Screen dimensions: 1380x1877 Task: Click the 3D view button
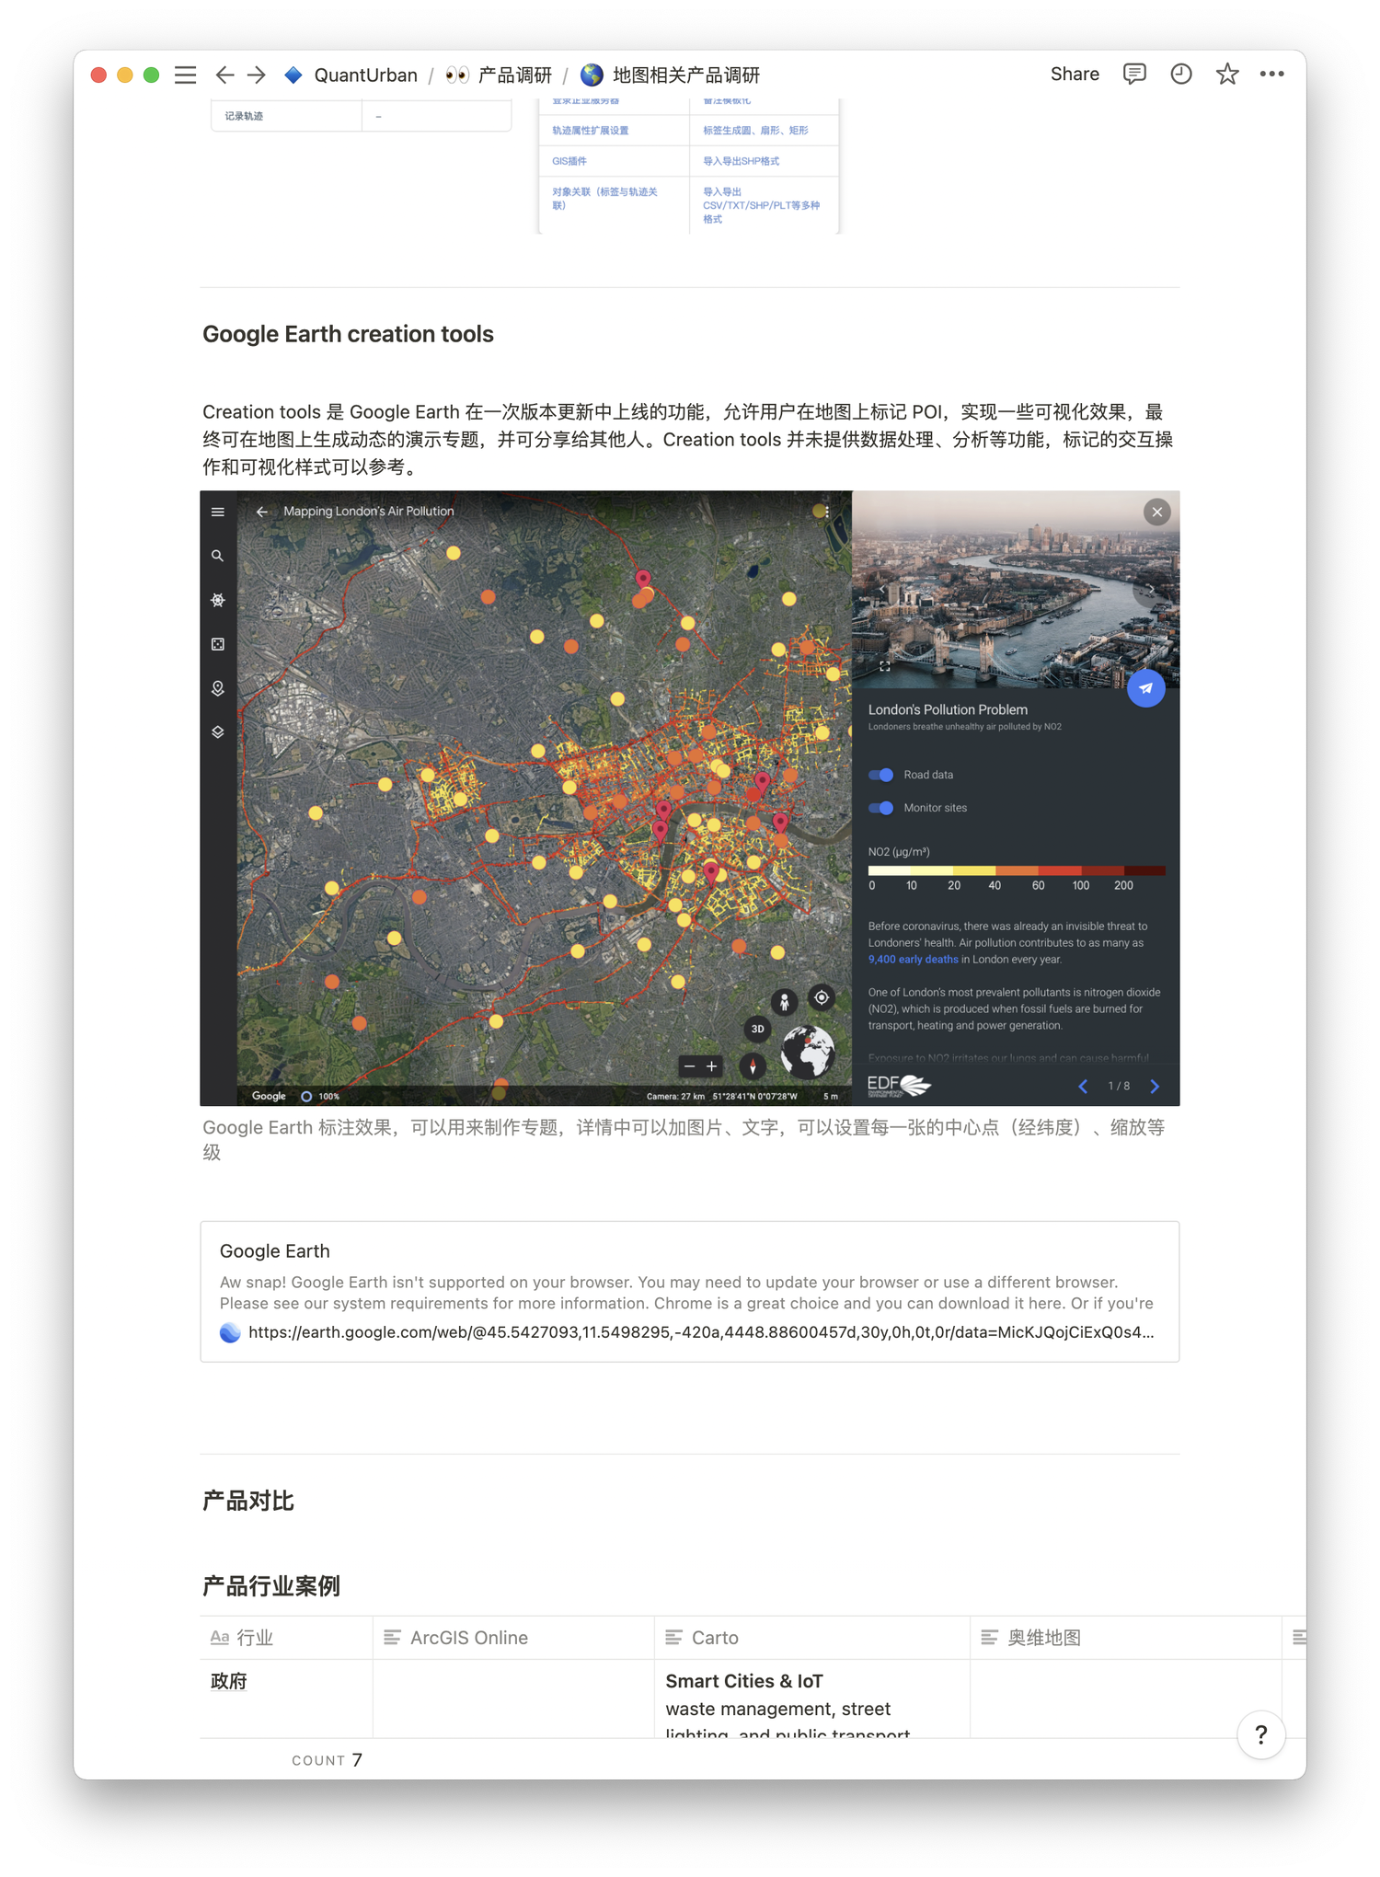pyautogui.click(x=757, y=1029)
